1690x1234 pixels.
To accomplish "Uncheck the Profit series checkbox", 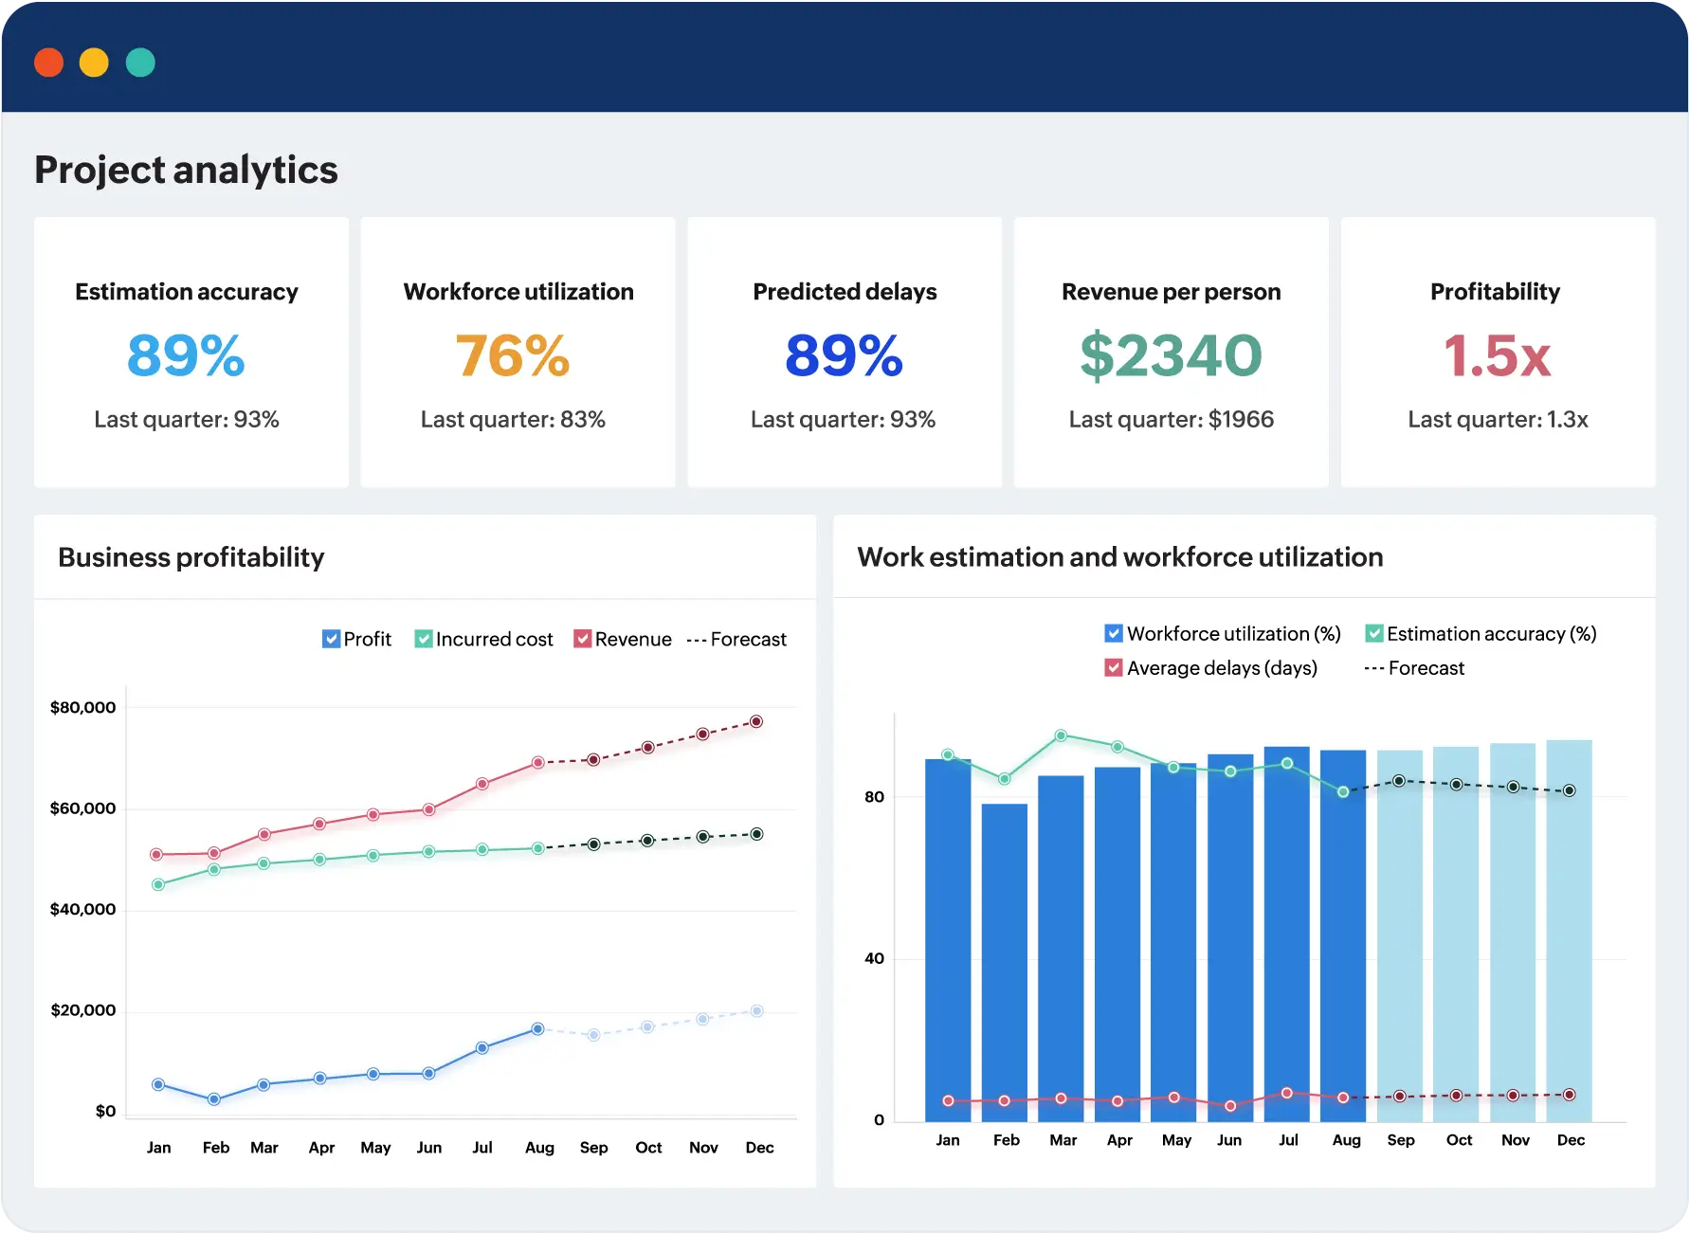I will [331, 639].
